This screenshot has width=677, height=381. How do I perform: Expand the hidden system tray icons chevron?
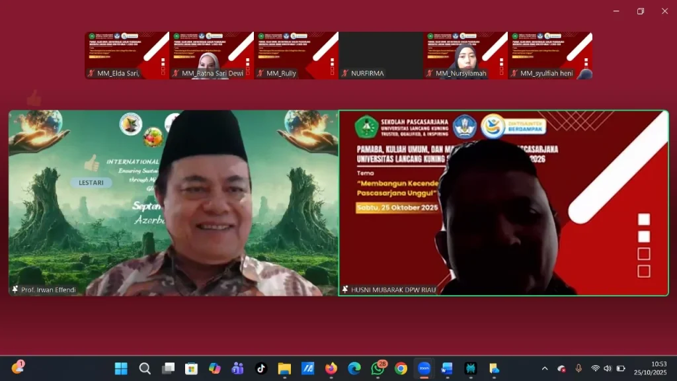545,368
